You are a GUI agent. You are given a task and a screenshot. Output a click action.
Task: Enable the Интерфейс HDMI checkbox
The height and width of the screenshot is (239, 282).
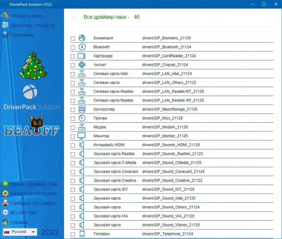click(x=73, y=145)
